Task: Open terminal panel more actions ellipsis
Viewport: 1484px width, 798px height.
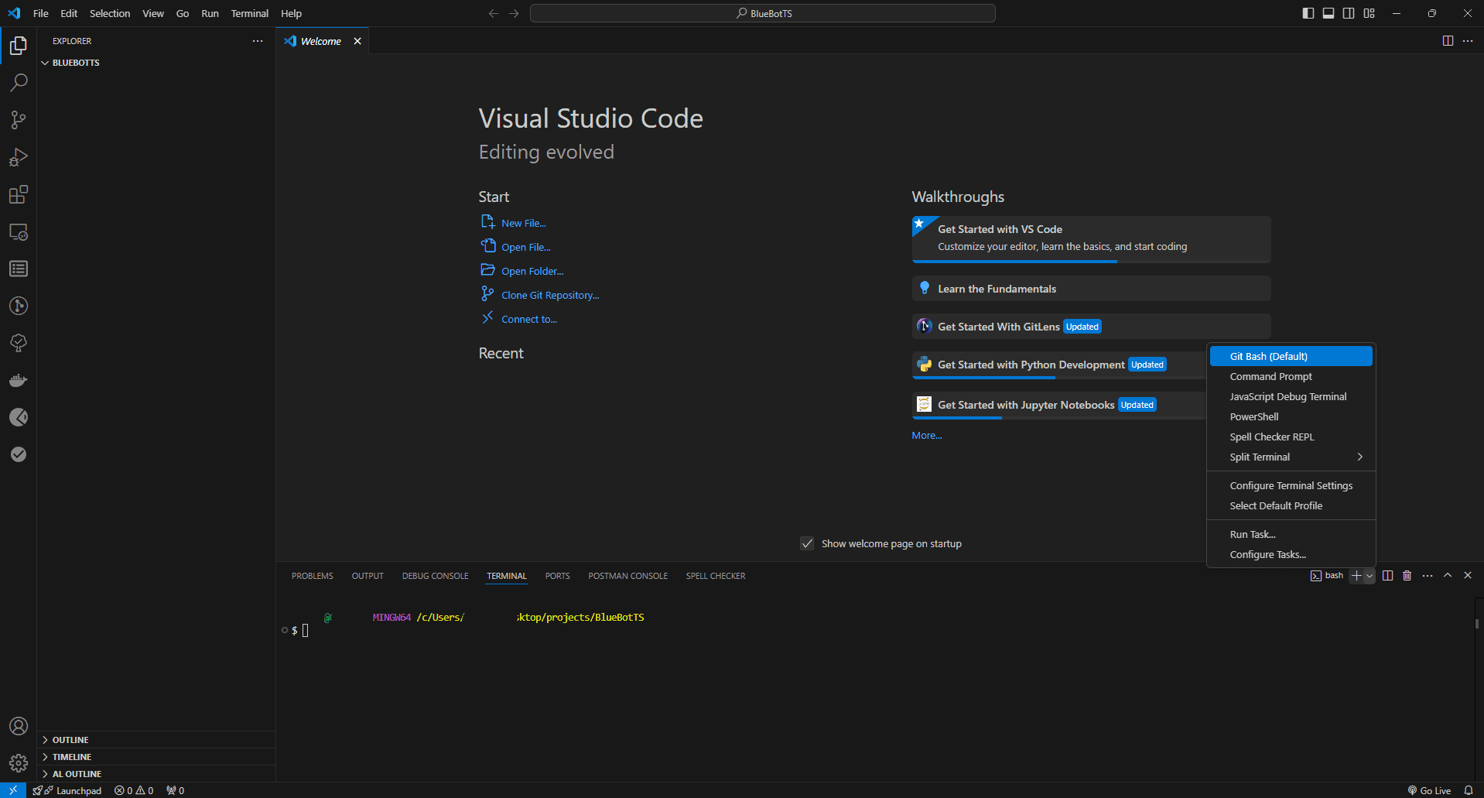Action: [x=1428, y=576]
